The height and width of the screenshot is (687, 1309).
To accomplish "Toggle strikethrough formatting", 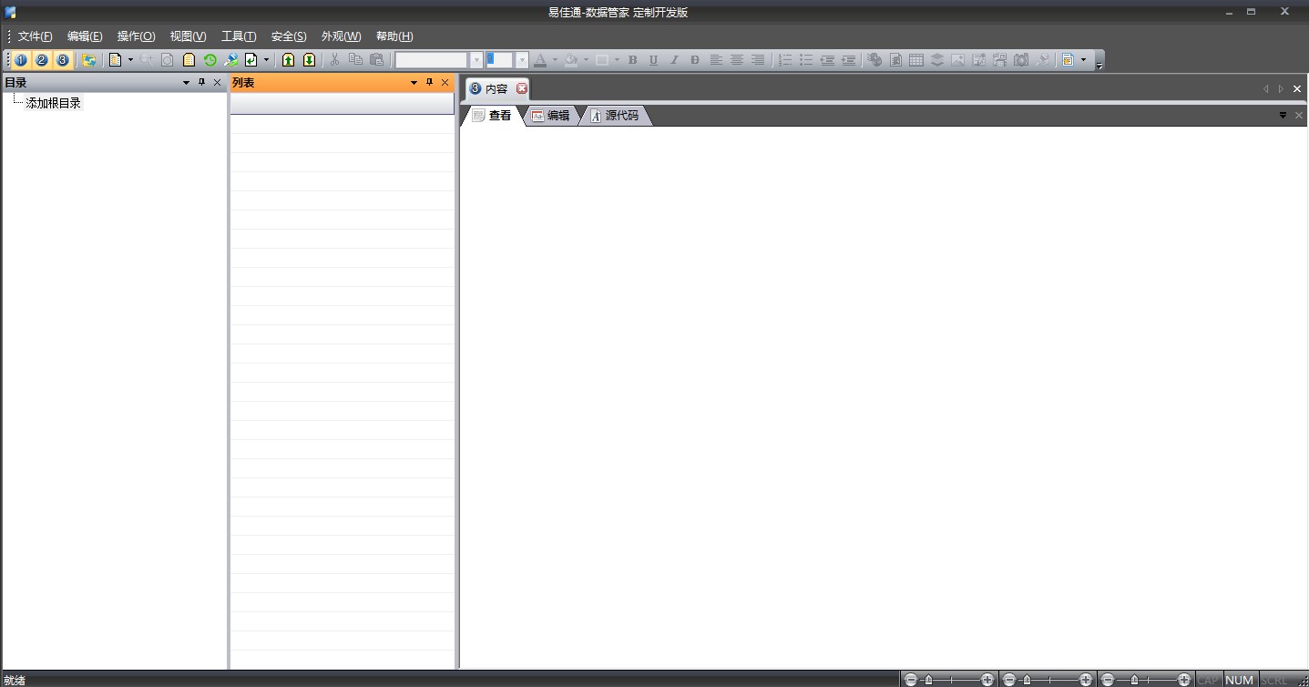I will [x=695, y=60].
